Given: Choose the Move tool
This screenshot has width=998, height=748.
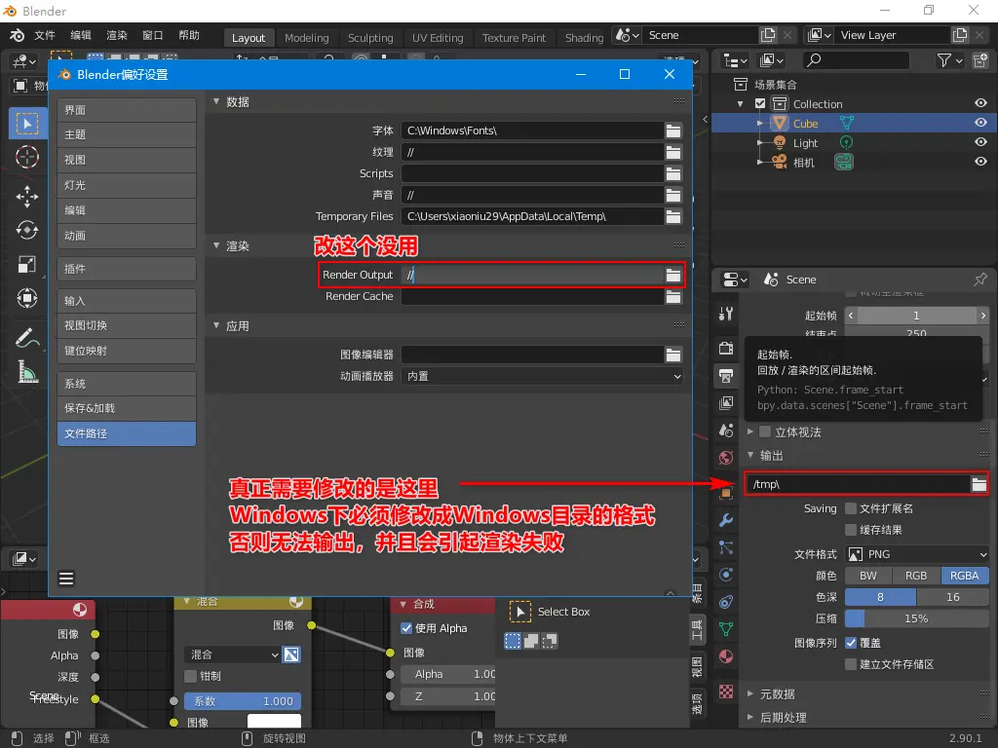Looking at the screenshot, I should click(x=26, y=197).
